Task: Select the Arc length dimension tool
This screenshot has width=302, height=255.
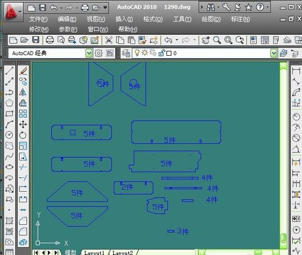Action: point(296,93)
